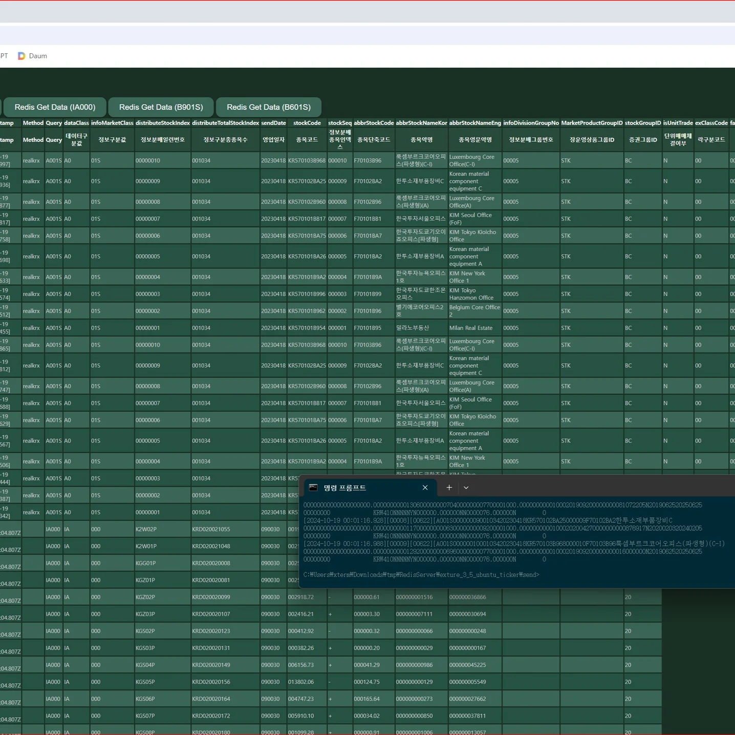Expand the terminal profile dropdown chevron
The image size is (735, 735).
point(466,487)
